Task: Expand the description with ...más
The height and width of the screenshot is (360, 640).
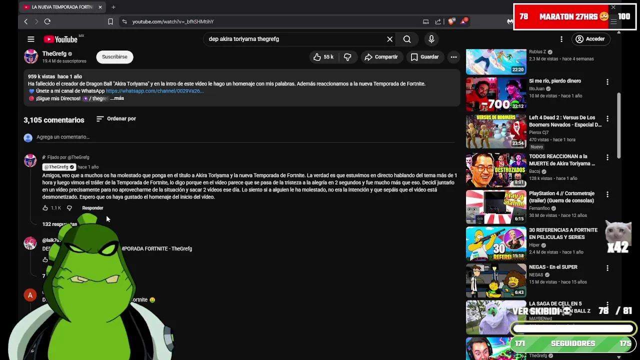Action: pos(117,98)
